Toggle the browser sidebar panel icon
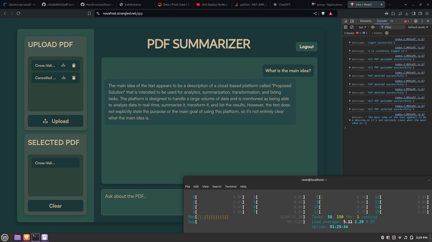Screen dimensions: 432x242 (414, 13)
